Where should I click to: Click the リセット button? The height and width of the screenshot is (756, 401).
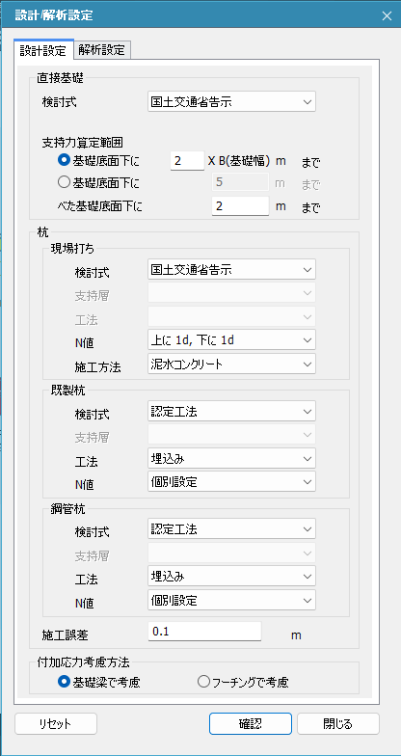(x=56, y=723)
